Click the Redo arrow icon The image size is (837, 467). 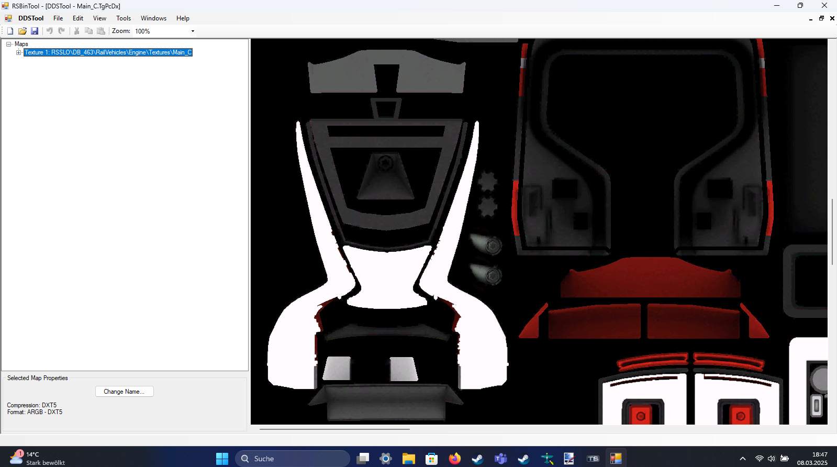(62, 31)
